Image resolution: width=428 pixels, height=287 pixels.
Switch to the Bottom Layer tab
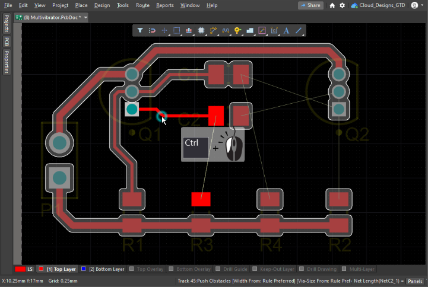[103, 269]
